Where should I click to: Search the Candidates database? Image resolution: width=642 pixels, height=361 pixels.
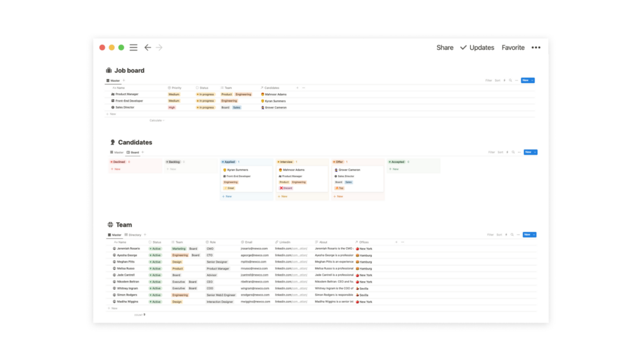pos(513,152)
